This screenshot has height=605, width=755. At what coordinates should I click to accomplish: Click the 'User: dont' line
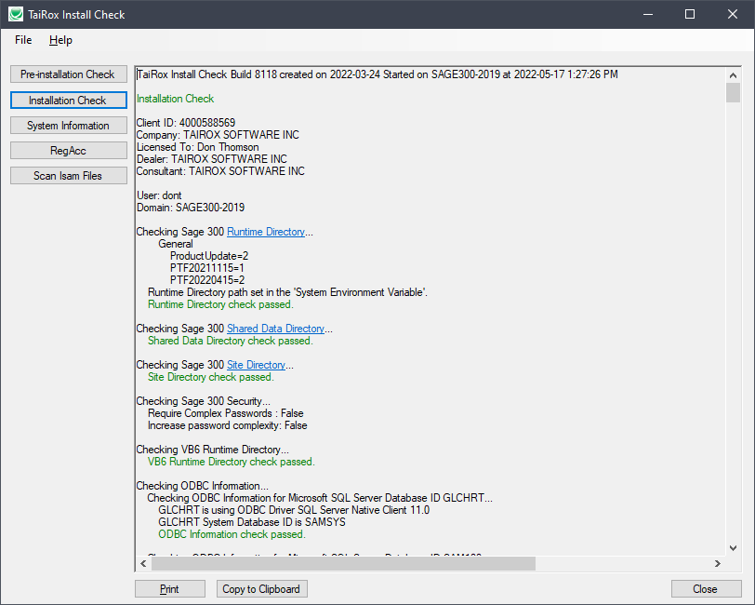coord(159,195)
